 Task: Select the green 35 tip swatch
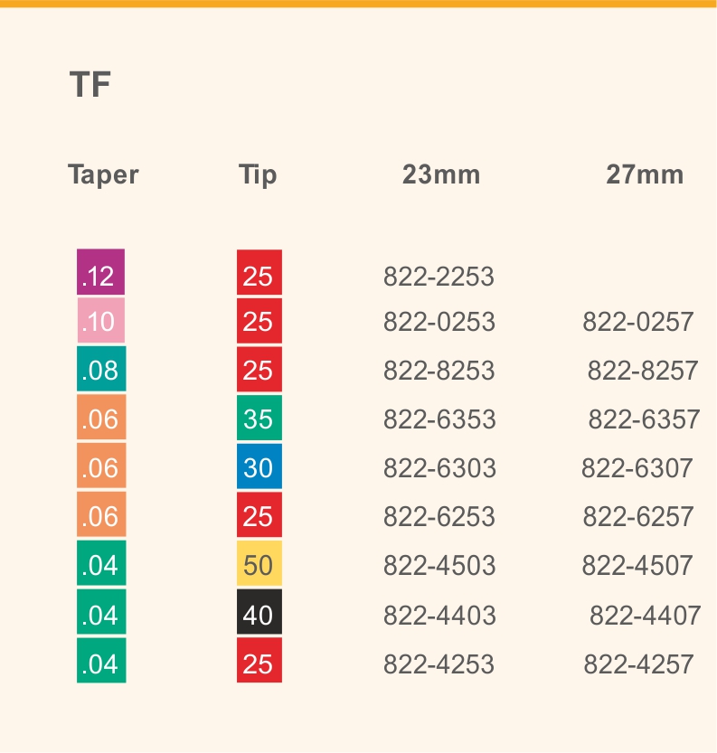tap(259, 418)
